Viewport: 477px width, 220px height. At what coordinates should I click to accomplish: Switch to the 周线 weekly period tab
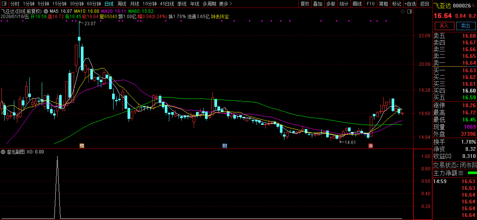tap(122, 4)
